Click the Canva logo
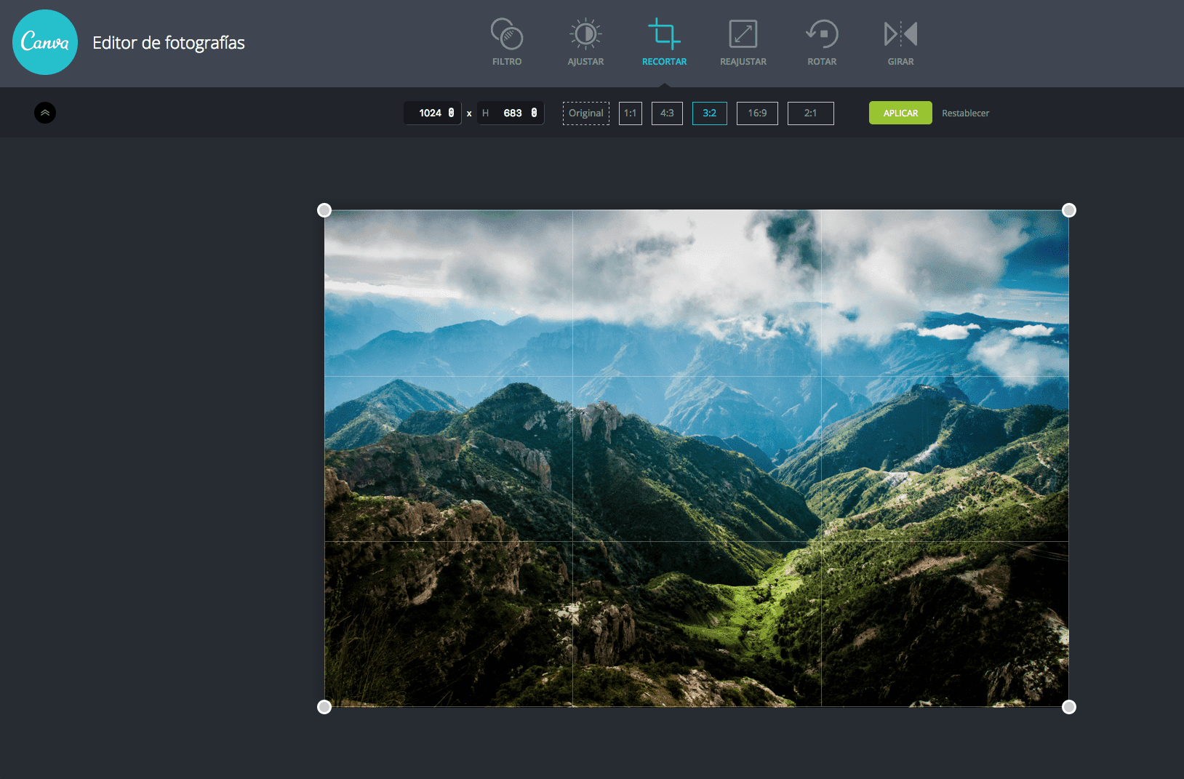1184x779 pixels. pyautogui.click(x=44, y=42)
